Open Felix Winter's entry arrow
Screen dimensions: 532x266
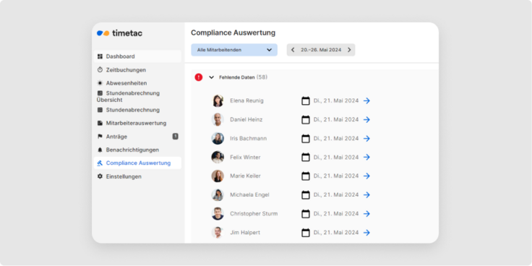[x=366, y=157]
